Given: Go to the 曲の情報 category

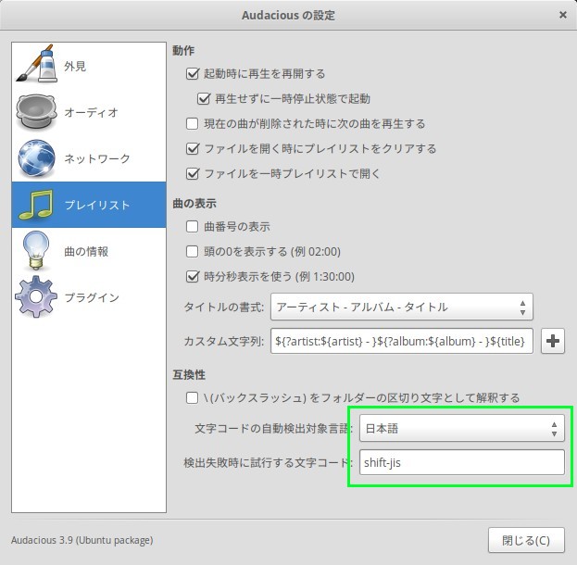Looking at the screenshot, I should [x=89, y=251].
